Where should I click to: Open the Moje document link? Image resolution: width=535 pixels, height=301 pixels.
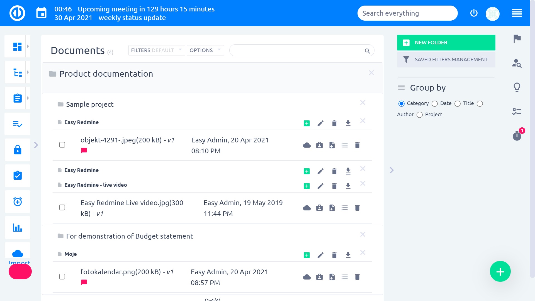pos(70,254)
